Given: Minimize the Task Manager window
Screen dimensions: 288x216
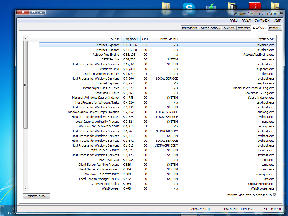Looking at the screenshot, I should click(x=41, y=12).
